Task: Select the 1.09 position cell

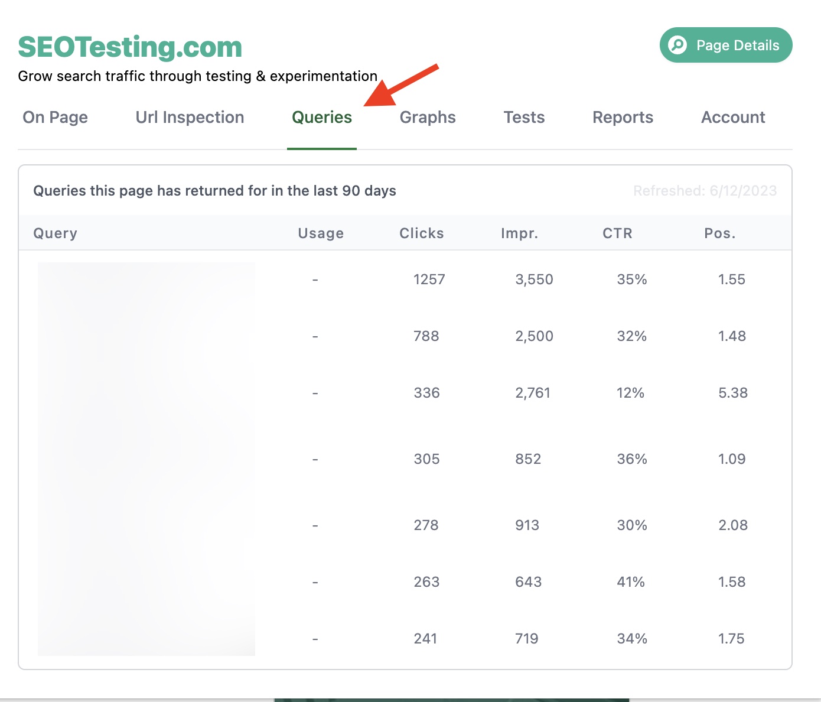Action: coord(732,459)
